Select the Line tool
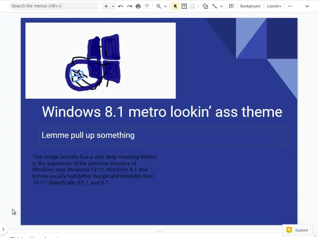 (x=215, y=6)
